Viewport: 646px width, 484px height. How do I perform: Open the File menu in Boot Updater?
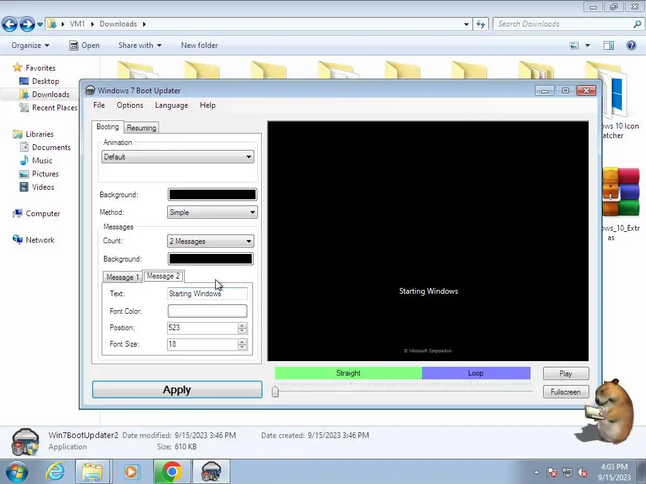tap(99, 105)
